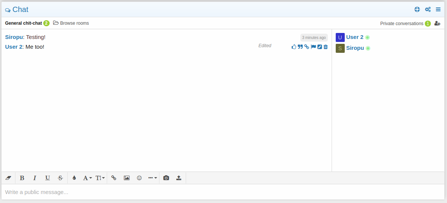
Task: Copy message link via chain icon
Action: (307, 47)
